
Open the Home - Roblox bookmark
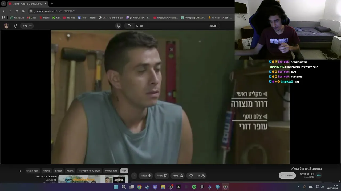pos(87,18)
